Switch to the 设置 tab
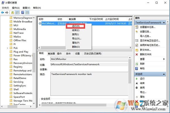Screen dimensions: 170x113 point(77,54)
